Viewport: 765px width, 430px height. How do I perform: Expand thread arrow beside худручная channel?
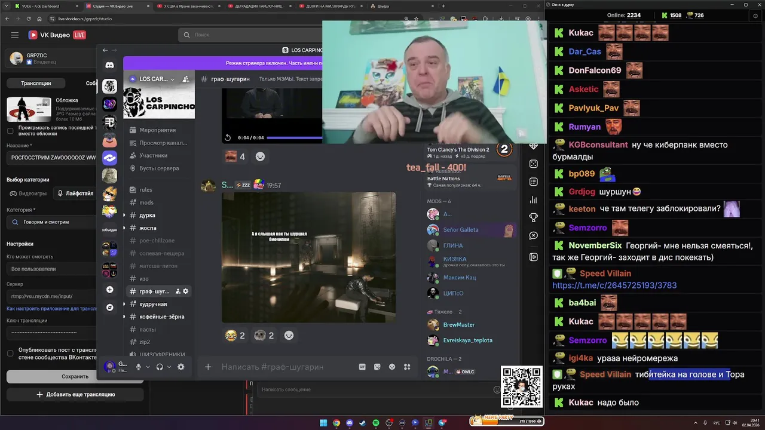[x=124, y=304]
